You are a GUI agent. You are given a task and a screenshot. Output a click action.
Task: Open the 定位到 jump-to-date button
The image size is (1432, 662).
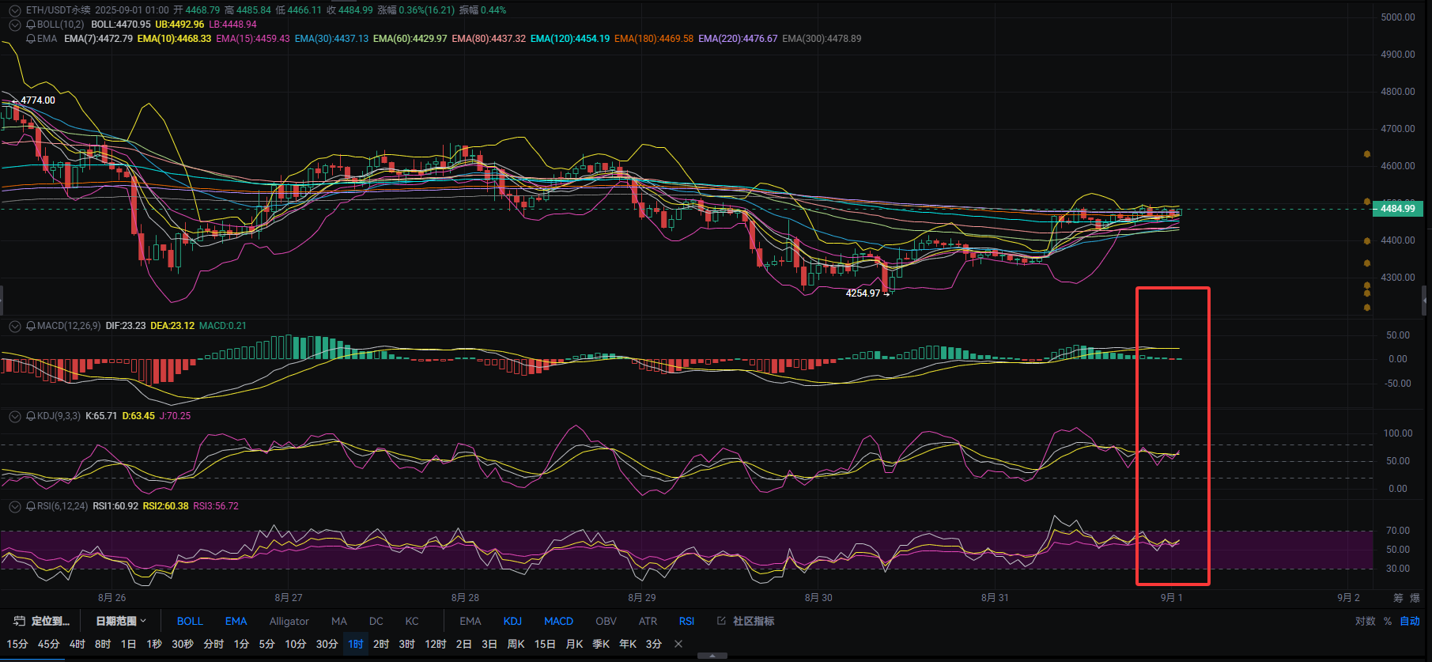click(43, 621)
